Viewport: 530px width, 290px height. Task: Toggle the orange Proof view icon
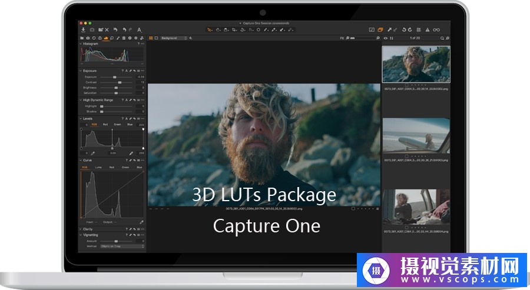point(380,30)
